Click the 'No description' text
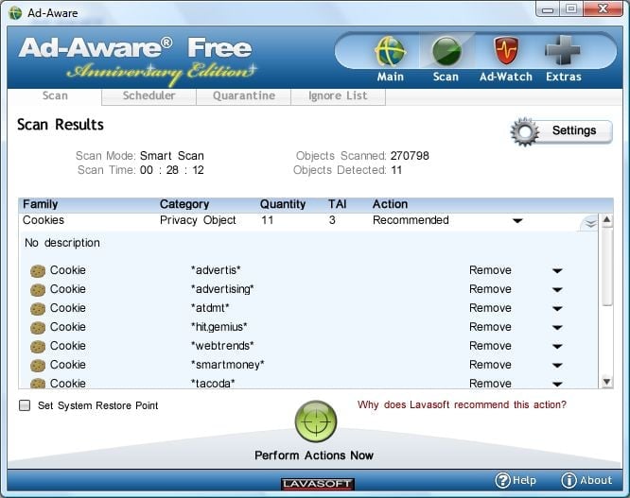Image resolution: width=630 pixels, height=498 pixels. click(x=62, y=243)
